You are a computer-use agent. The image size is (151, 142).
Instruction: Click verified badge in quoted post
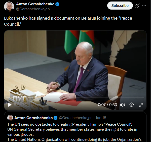(x=55, y=118)
